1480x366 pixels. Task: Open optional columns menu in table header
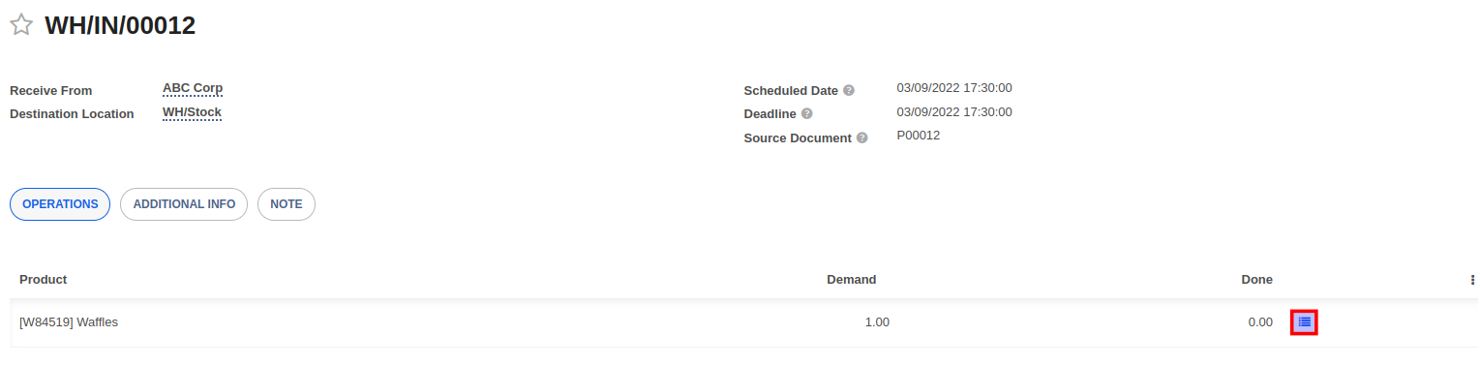(x=1472, y=279)
